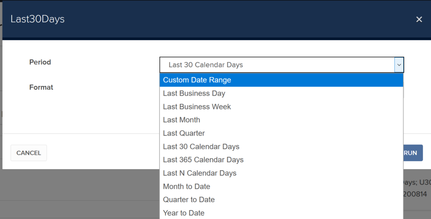The width and height of the screenshot is (431, 219).
Task: Close the Last30Days dialog with the X icon
Action: pyautogui.click(x=419, y=19)
